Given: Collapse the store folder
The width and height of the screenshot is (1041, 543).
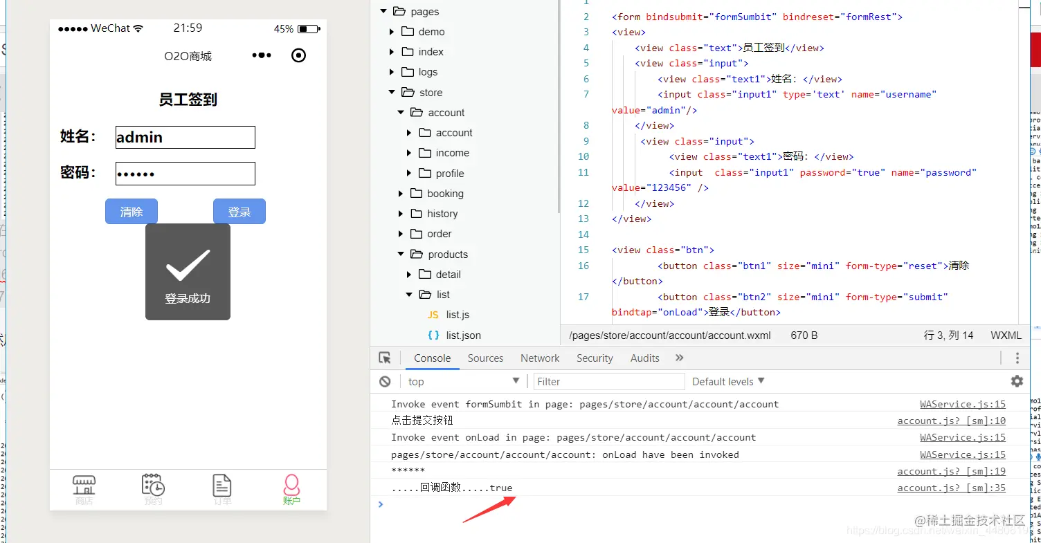Looking at the screenshot, I should (x=392, y=92).
